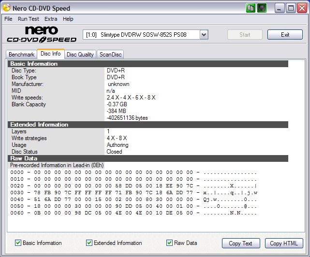Uncheck the Basic Information checkbox
310x257 pixels.
pyautogui.click(x=18, y=243)
